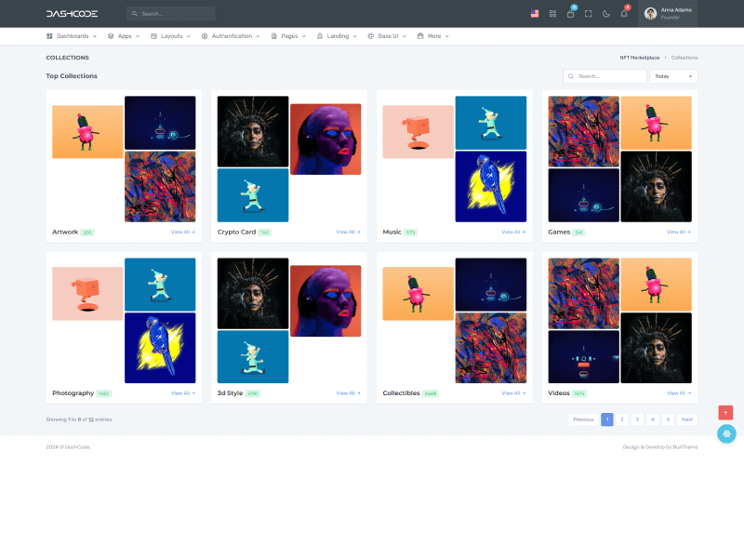The height and width of the screenshot is (558, 744).
Task: Go to the Next page
Action: 686,419
